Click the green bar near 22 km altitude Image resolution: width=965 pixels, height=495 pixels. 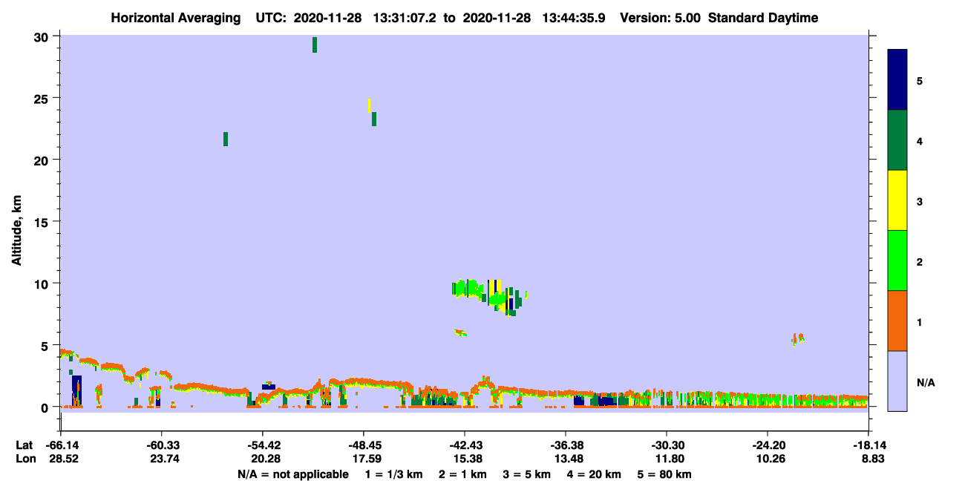point(226,139)
